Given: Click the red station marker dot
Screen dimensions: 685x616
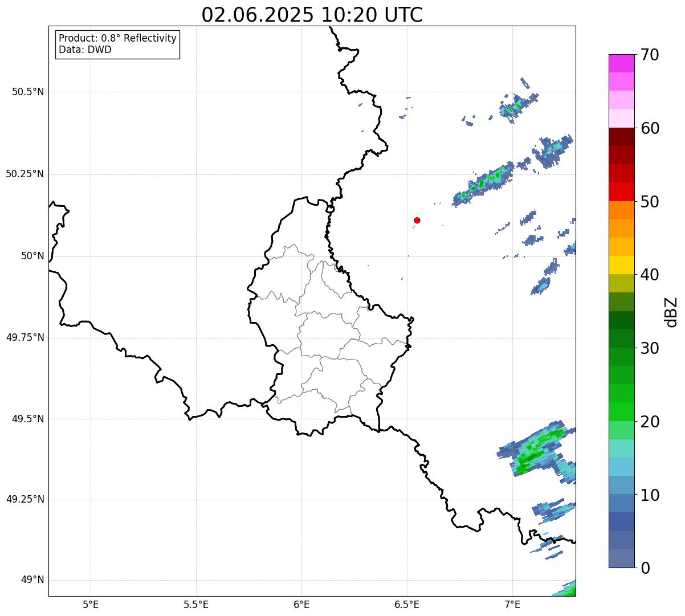Looking at the screenshot, I should point(417,220).
